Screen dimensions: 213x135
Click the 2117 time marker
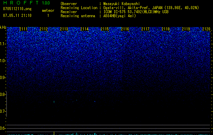pos(145,29)
